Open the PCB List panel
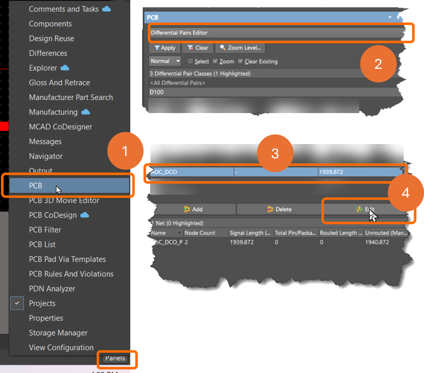The image size is (424, 373). [x=42, y=244]
